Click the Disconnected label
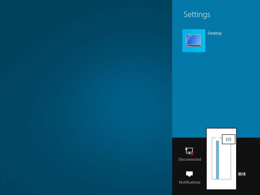Image resolution: width=260 pixels, height=195 pixels. tap(189, 159)
